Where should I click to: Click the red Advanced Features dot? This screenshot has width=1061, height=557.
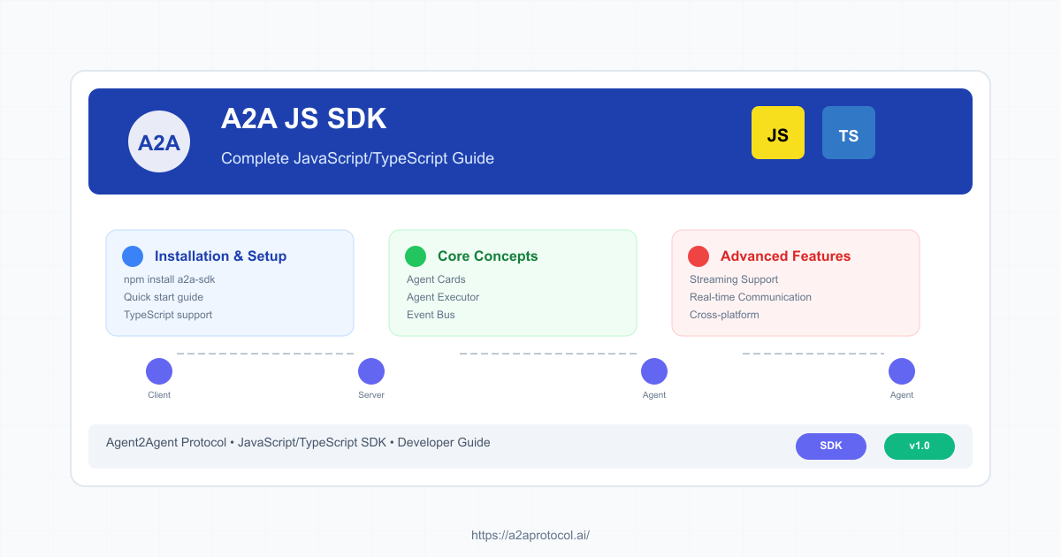click(698, 256)
